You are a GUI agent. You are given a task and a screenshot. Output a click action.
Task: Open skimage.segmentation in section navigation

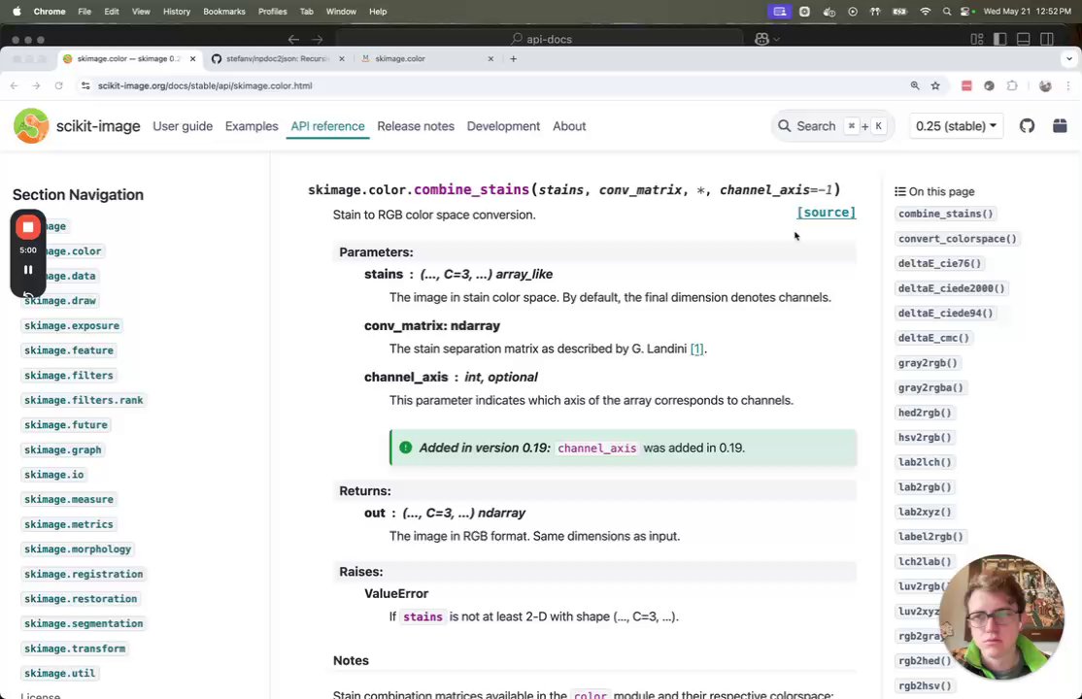(84, 623)
